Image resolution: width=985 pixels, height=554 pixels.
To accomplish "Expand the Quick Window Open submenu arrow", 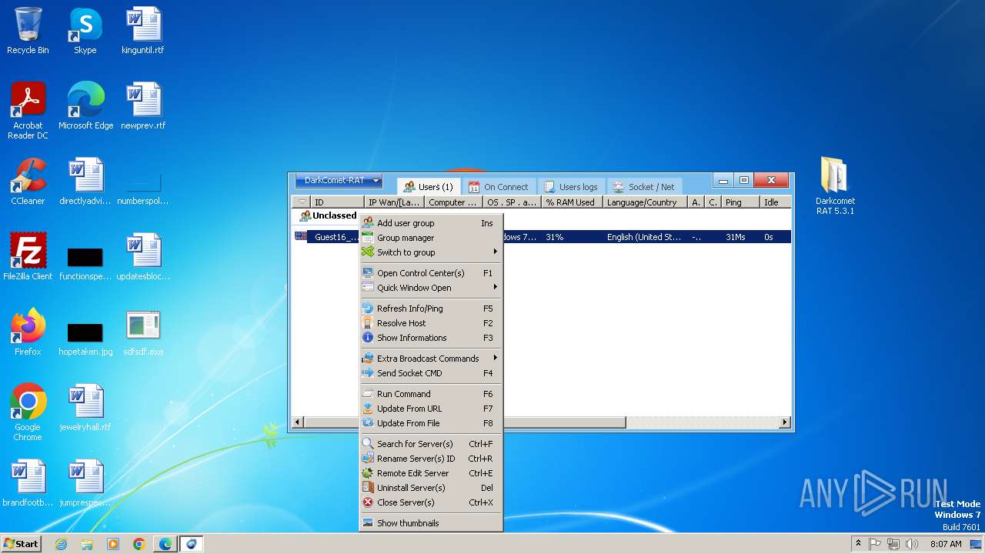I will (x=496, y=288).
